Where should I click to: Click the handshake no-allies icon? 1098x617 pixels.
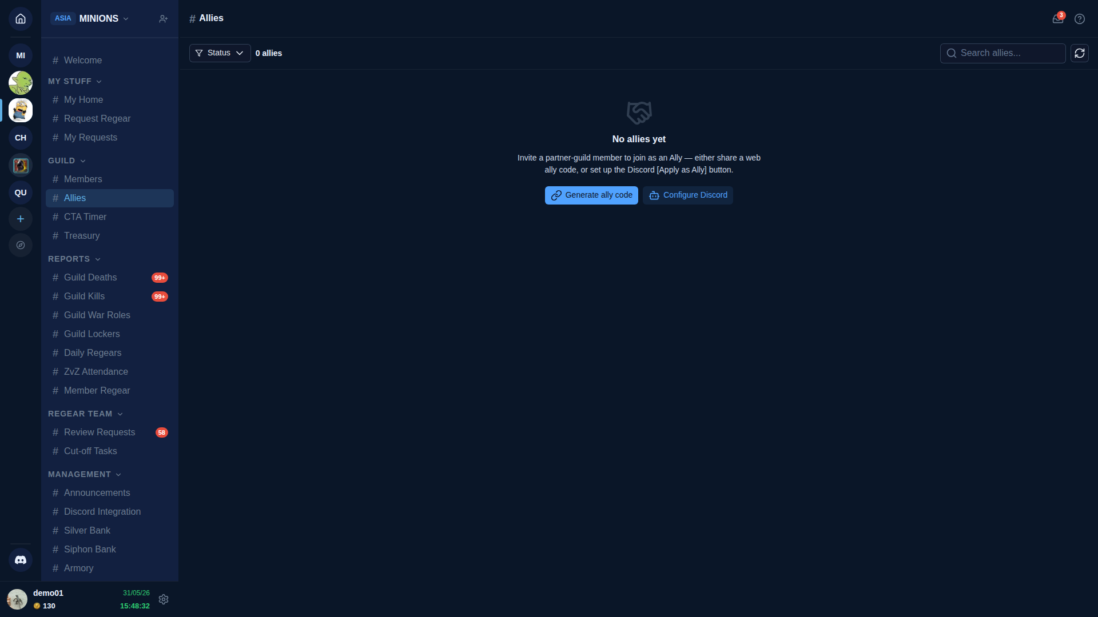tap(639, 113)
